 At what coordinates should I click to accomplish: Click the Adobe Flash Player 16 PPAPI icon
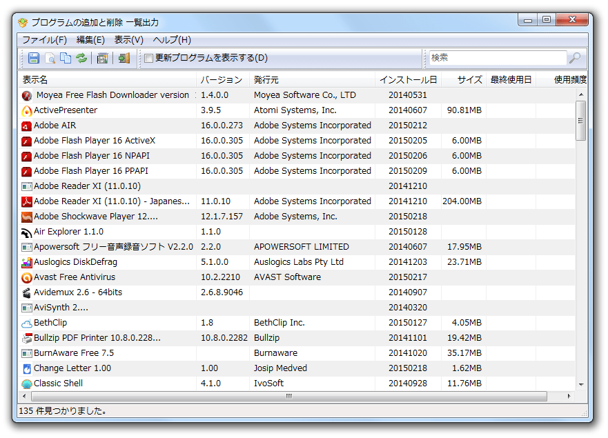coord(27,171)
